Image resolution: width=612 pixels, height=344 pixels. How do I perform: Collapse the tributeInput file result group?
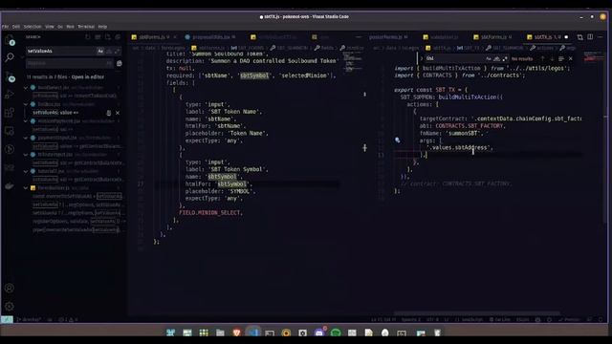(26, 155)
